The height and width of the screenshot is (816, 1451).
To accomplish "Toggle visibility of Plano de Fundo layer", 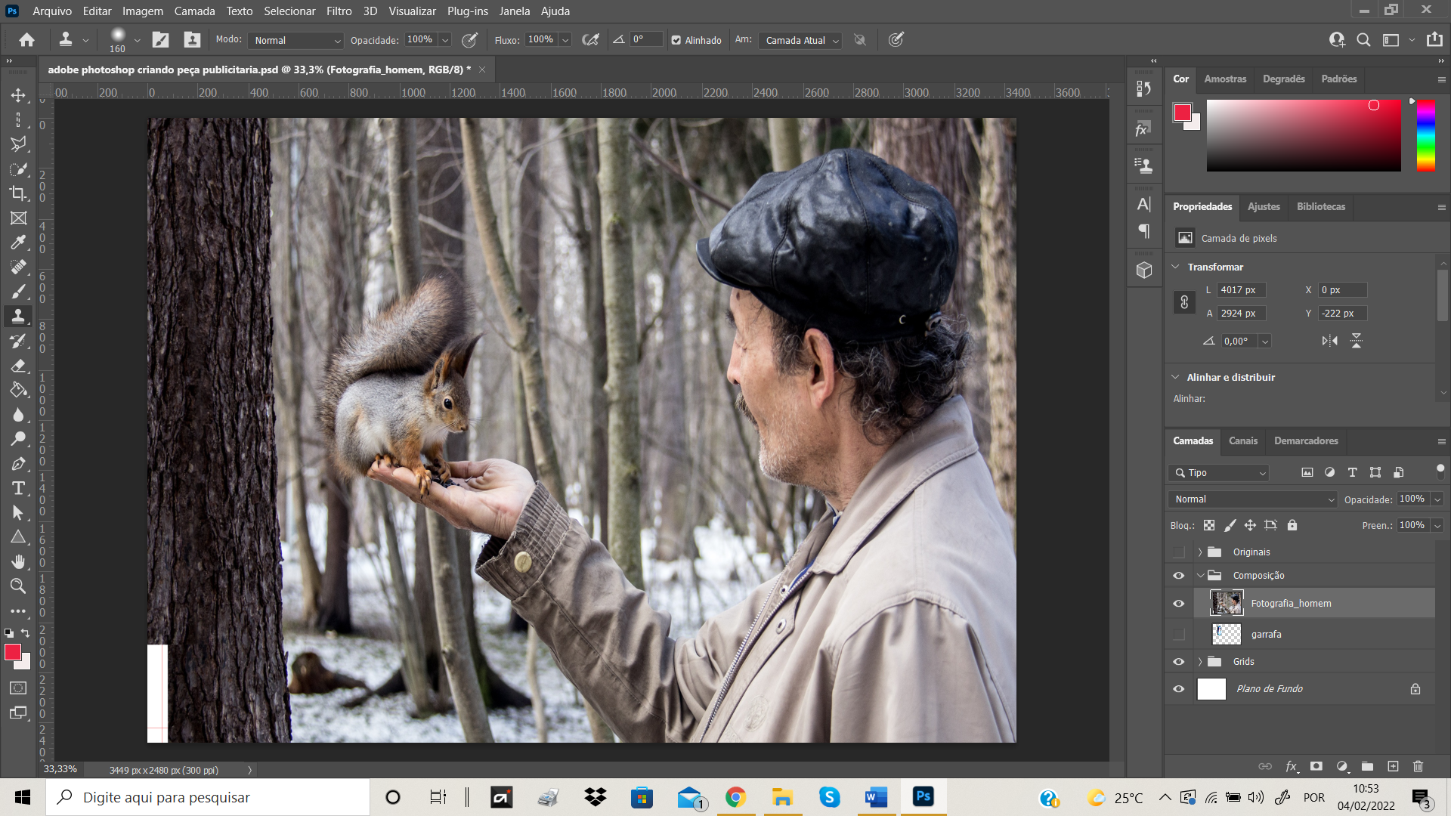I will (1179, 688).
